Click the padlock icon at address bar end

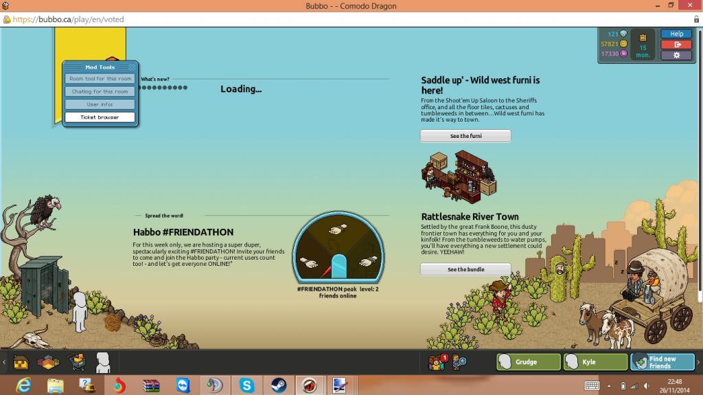tap(696, 19)
